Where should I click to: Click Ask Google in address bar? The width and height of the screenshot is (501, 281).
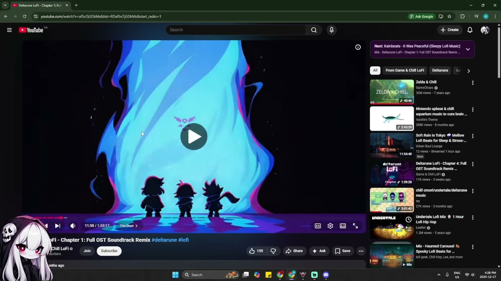[x=422, y=16]
